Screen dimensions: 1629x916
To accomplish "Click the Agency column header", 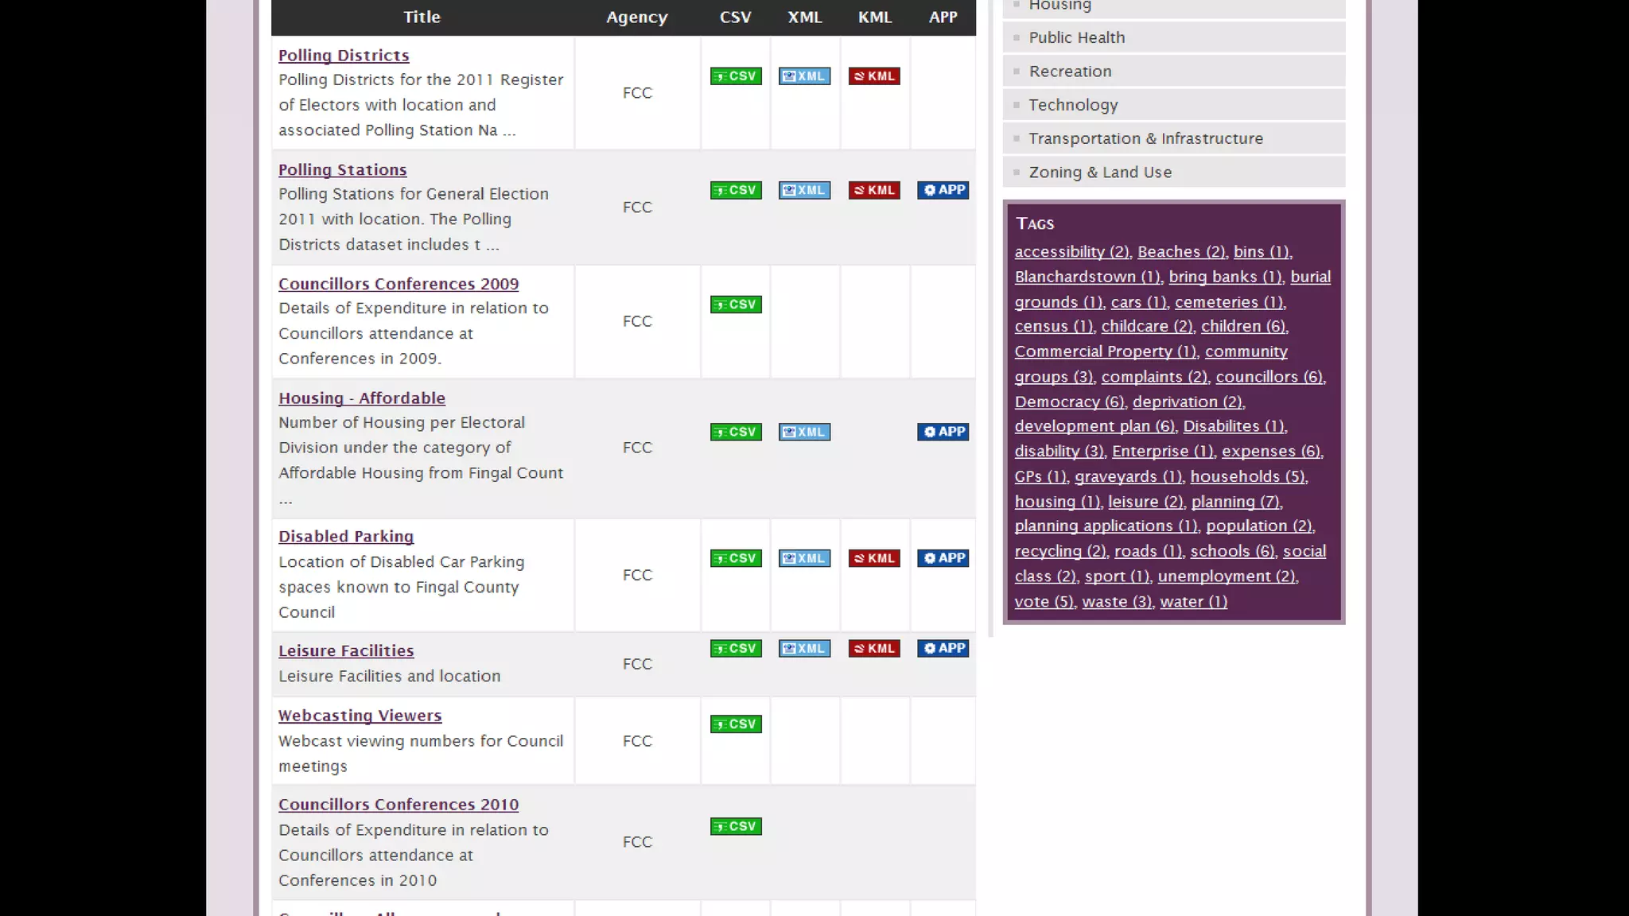I will [636, 17].
